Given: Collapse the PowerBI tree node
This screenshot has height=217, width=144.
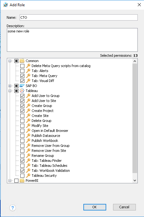Looking at the screenshot, I should point(10,181).
